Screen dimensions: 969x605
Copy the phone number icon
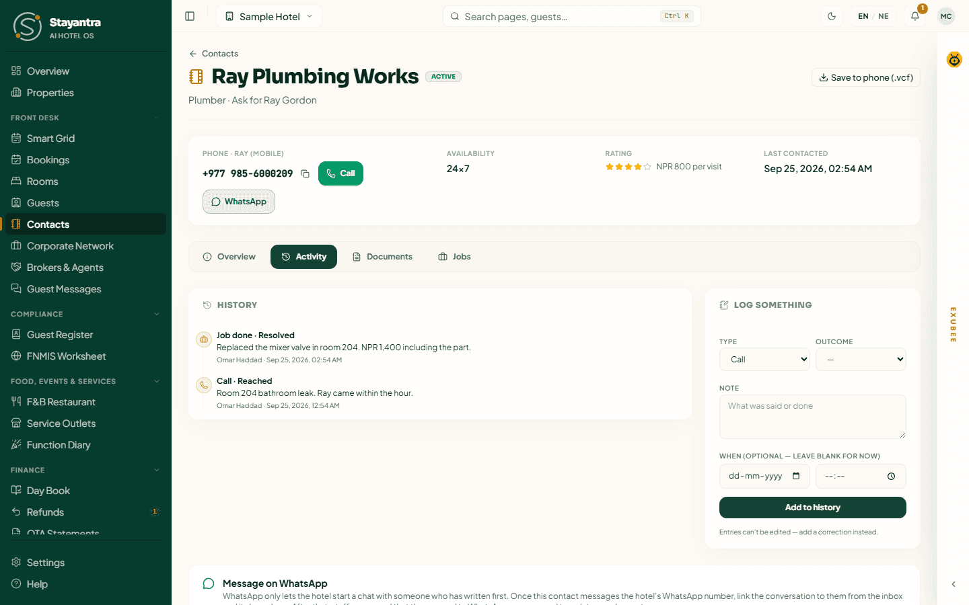(x=305, y=173)
